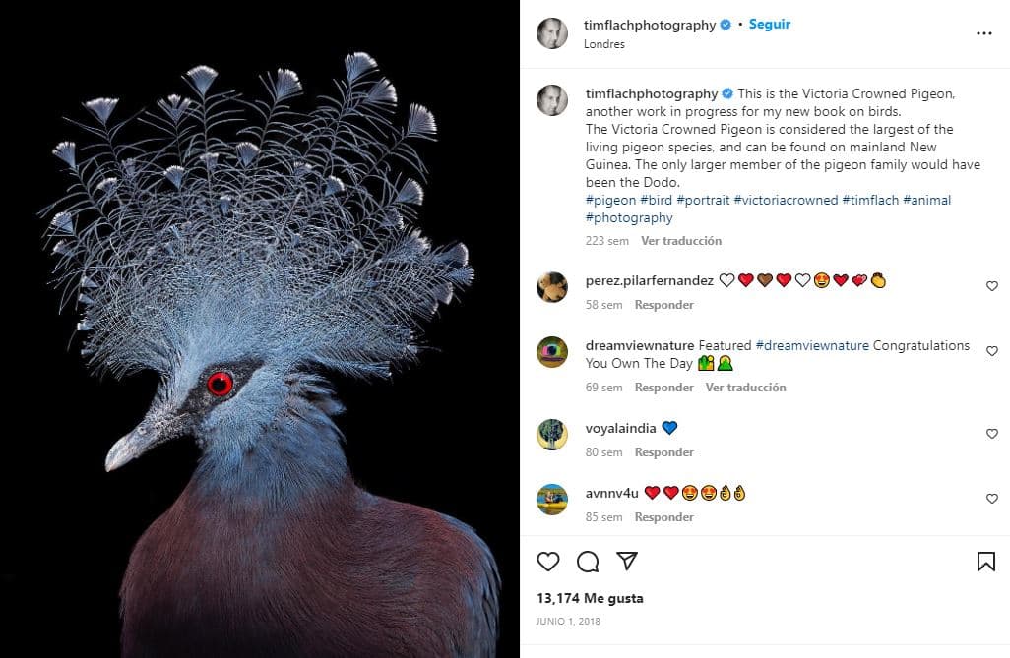Image resolution: width=1010 pixels, height=658 pixels.
Task: Like the avnnv4u comment heart
Action: click(x=991, y=499)
